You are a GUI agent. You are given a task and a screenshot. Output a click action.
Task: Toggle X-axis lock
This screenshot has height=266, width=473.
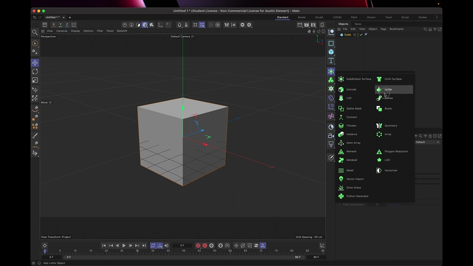pyautogui.click(x=54, y=25)
